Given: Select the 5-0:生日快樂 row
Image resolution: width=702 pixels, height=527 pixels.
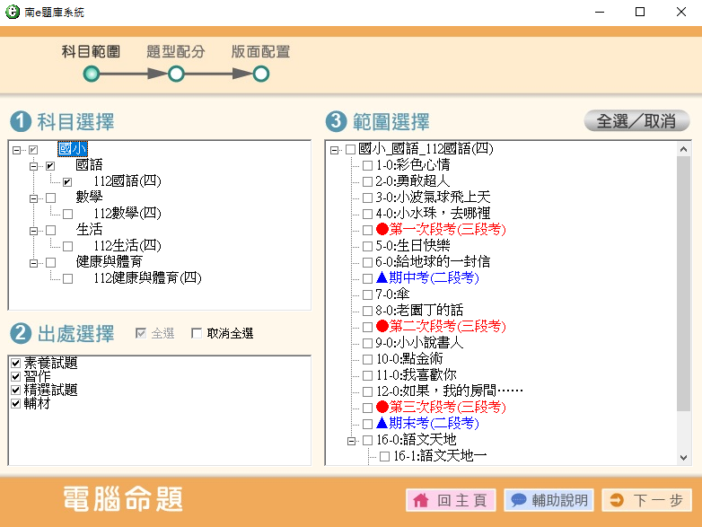Looking at the screenshot, I should click(x=412, y=245).
